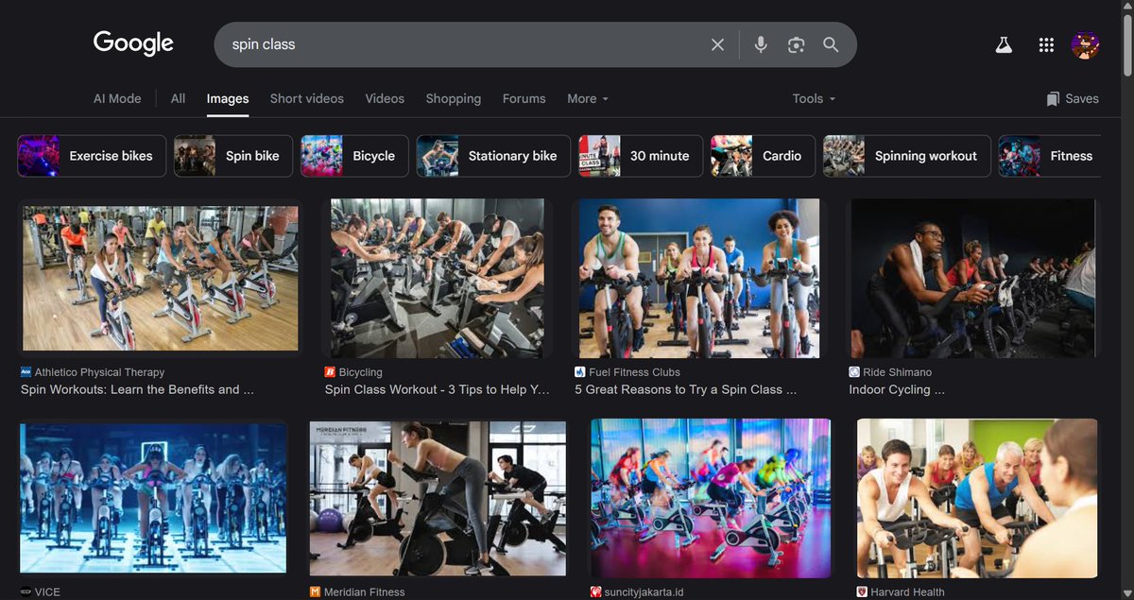Expand the More search types menu

587,98
